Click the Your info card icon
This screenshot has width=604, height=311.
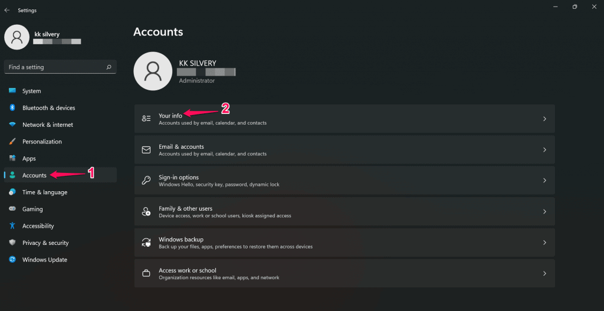[146, 119]
